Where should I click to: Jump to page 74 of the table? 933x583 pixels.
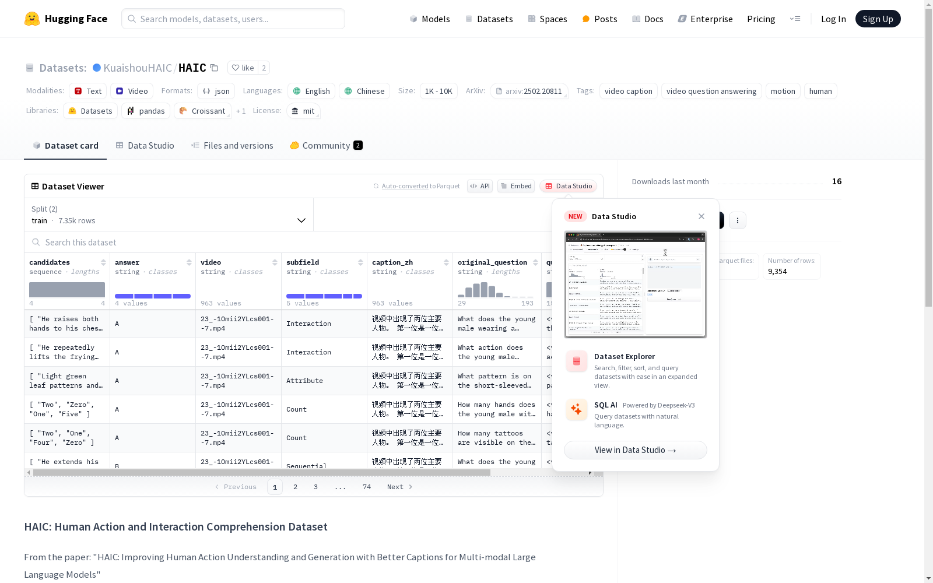coord(367,487)
